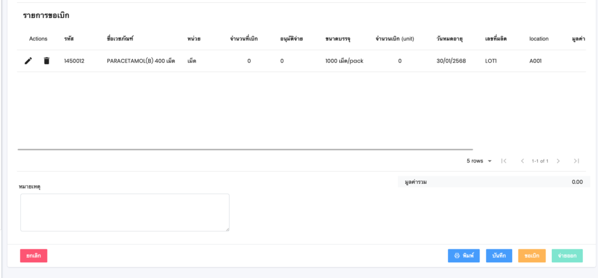
Task: Click the วันหมดอายุ column header
Action: point(450,39)
